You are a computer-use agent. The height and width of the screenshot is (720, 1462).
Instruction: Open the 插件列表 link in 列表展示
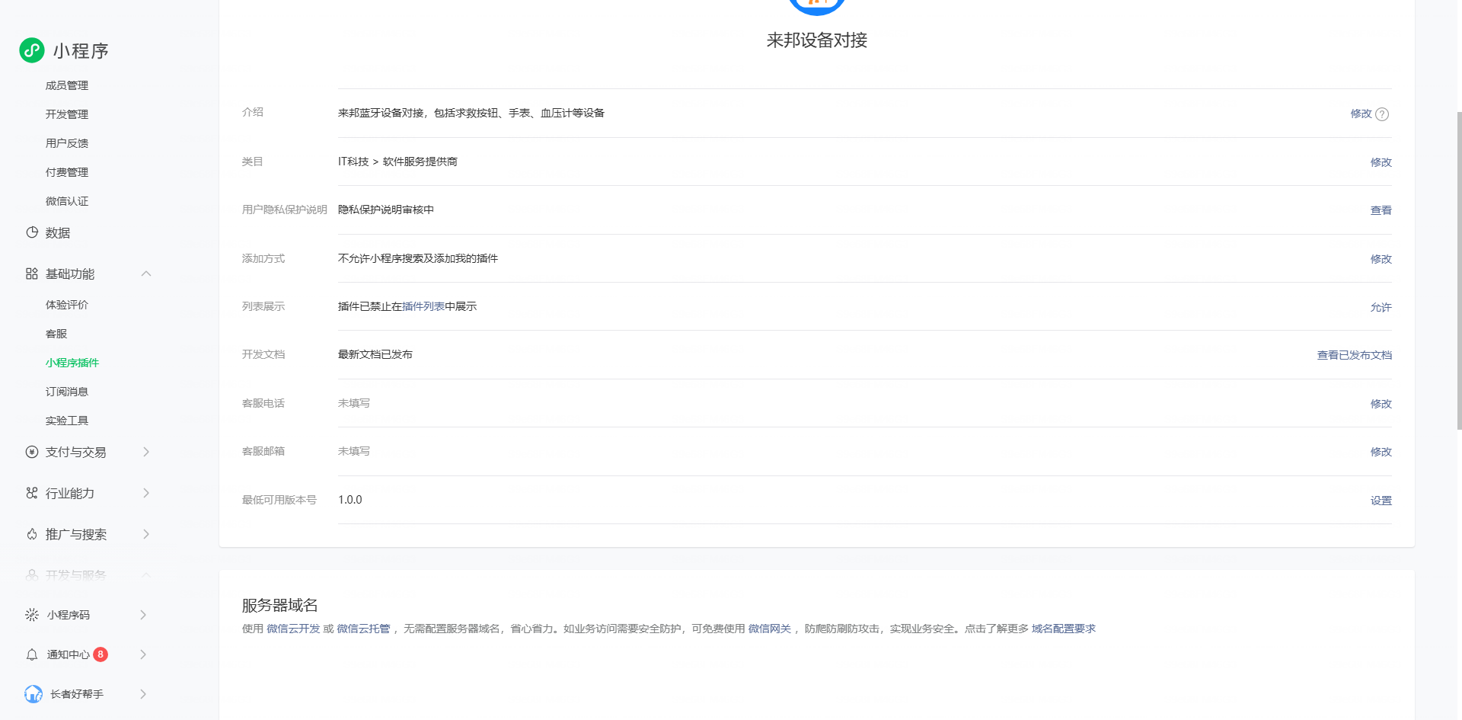[423, 306]
